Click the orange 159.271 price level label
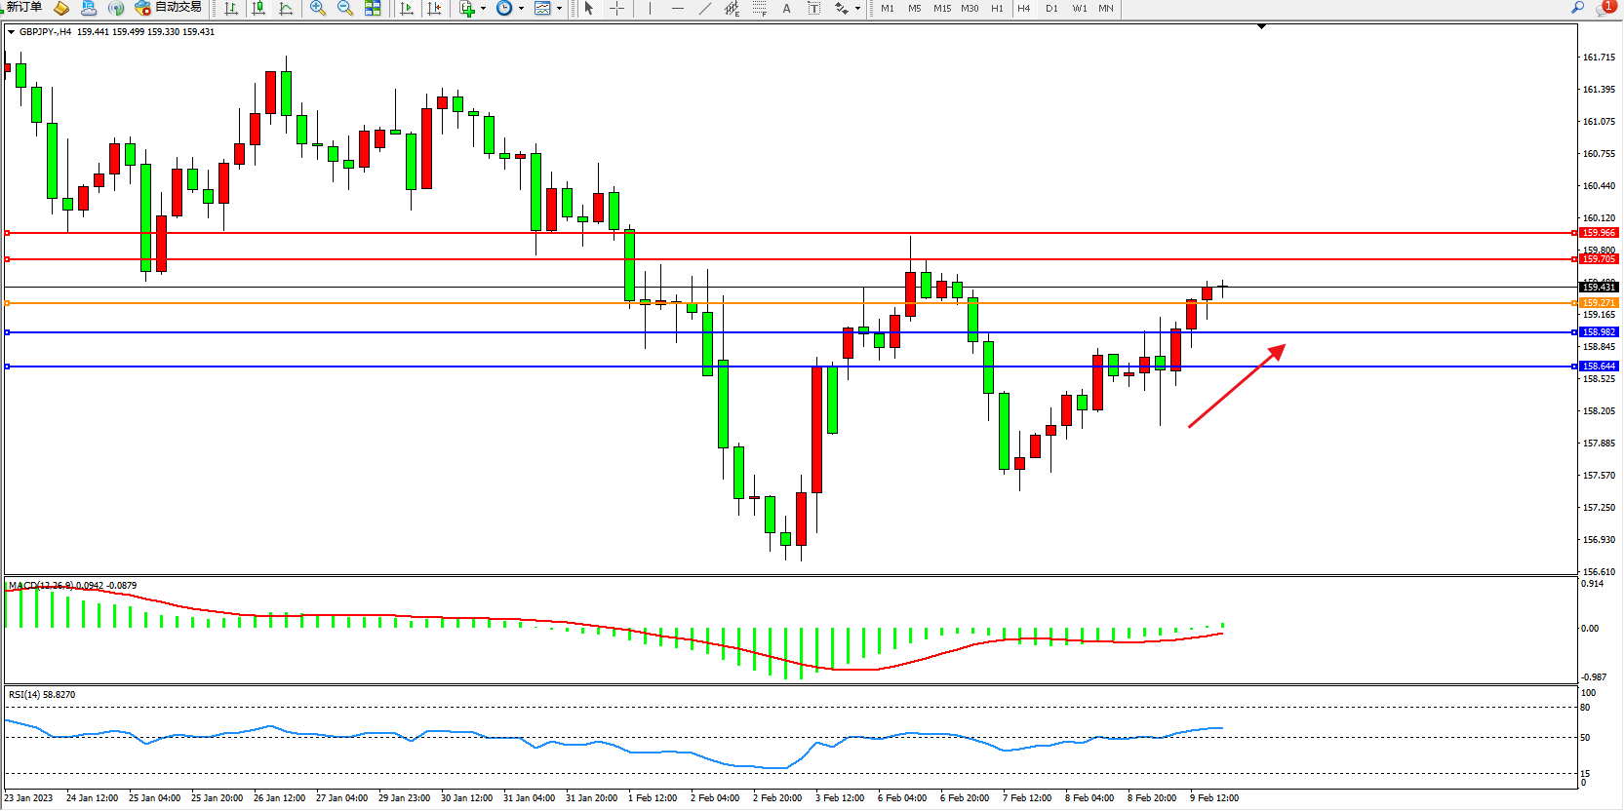The height and width of the screenshot is (811, 1624). [x=1598, y=303]
